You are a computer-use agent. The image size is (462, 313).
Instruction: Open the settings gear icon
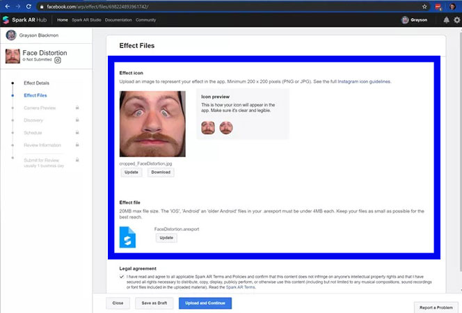(456, 19)
